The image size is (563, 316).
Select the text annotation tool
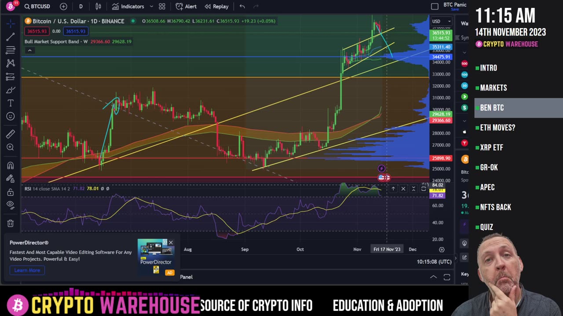point(11,103)
